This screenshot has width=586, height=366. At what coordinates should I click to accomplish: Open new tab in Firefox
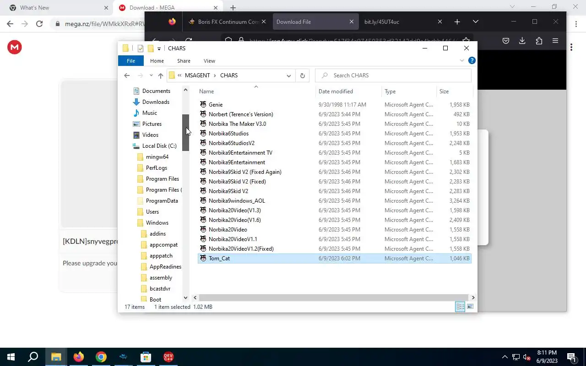pos(457,22)
